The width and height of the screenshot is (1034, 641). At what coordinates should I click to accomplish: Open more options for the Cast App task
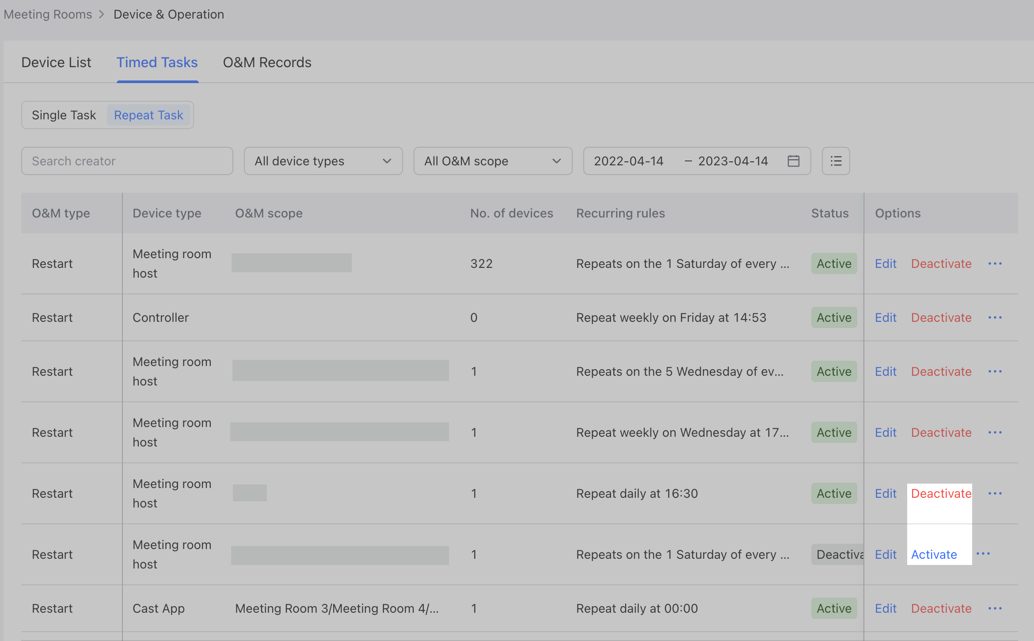995,608
